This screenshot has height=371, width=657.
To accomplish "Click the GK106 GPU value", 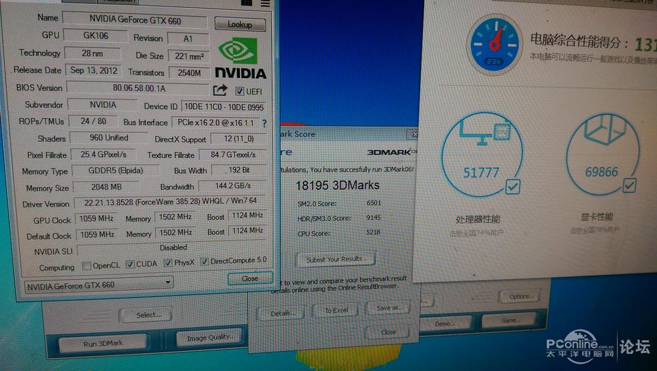I will [x=95, y=35].
